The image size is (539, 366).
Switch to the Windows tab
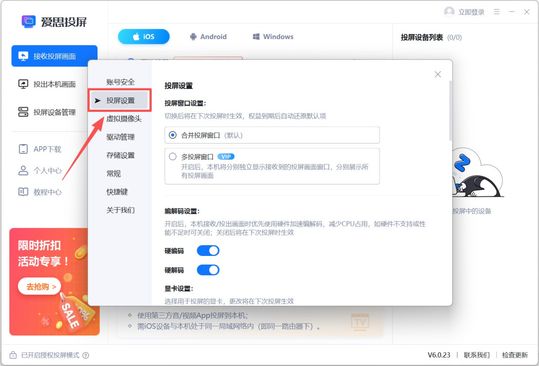pos(273,37)
